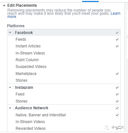The width and height of the screenshot is (128, 133).
Task: Select the Edit Placements radio button
Action: coord(4,5)
